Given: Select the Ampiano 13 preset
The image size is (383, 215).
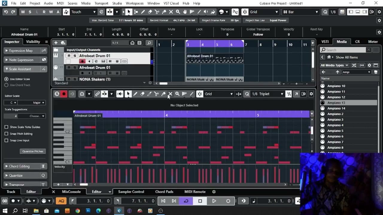Looking at the screenshot, I should point(349,103).
